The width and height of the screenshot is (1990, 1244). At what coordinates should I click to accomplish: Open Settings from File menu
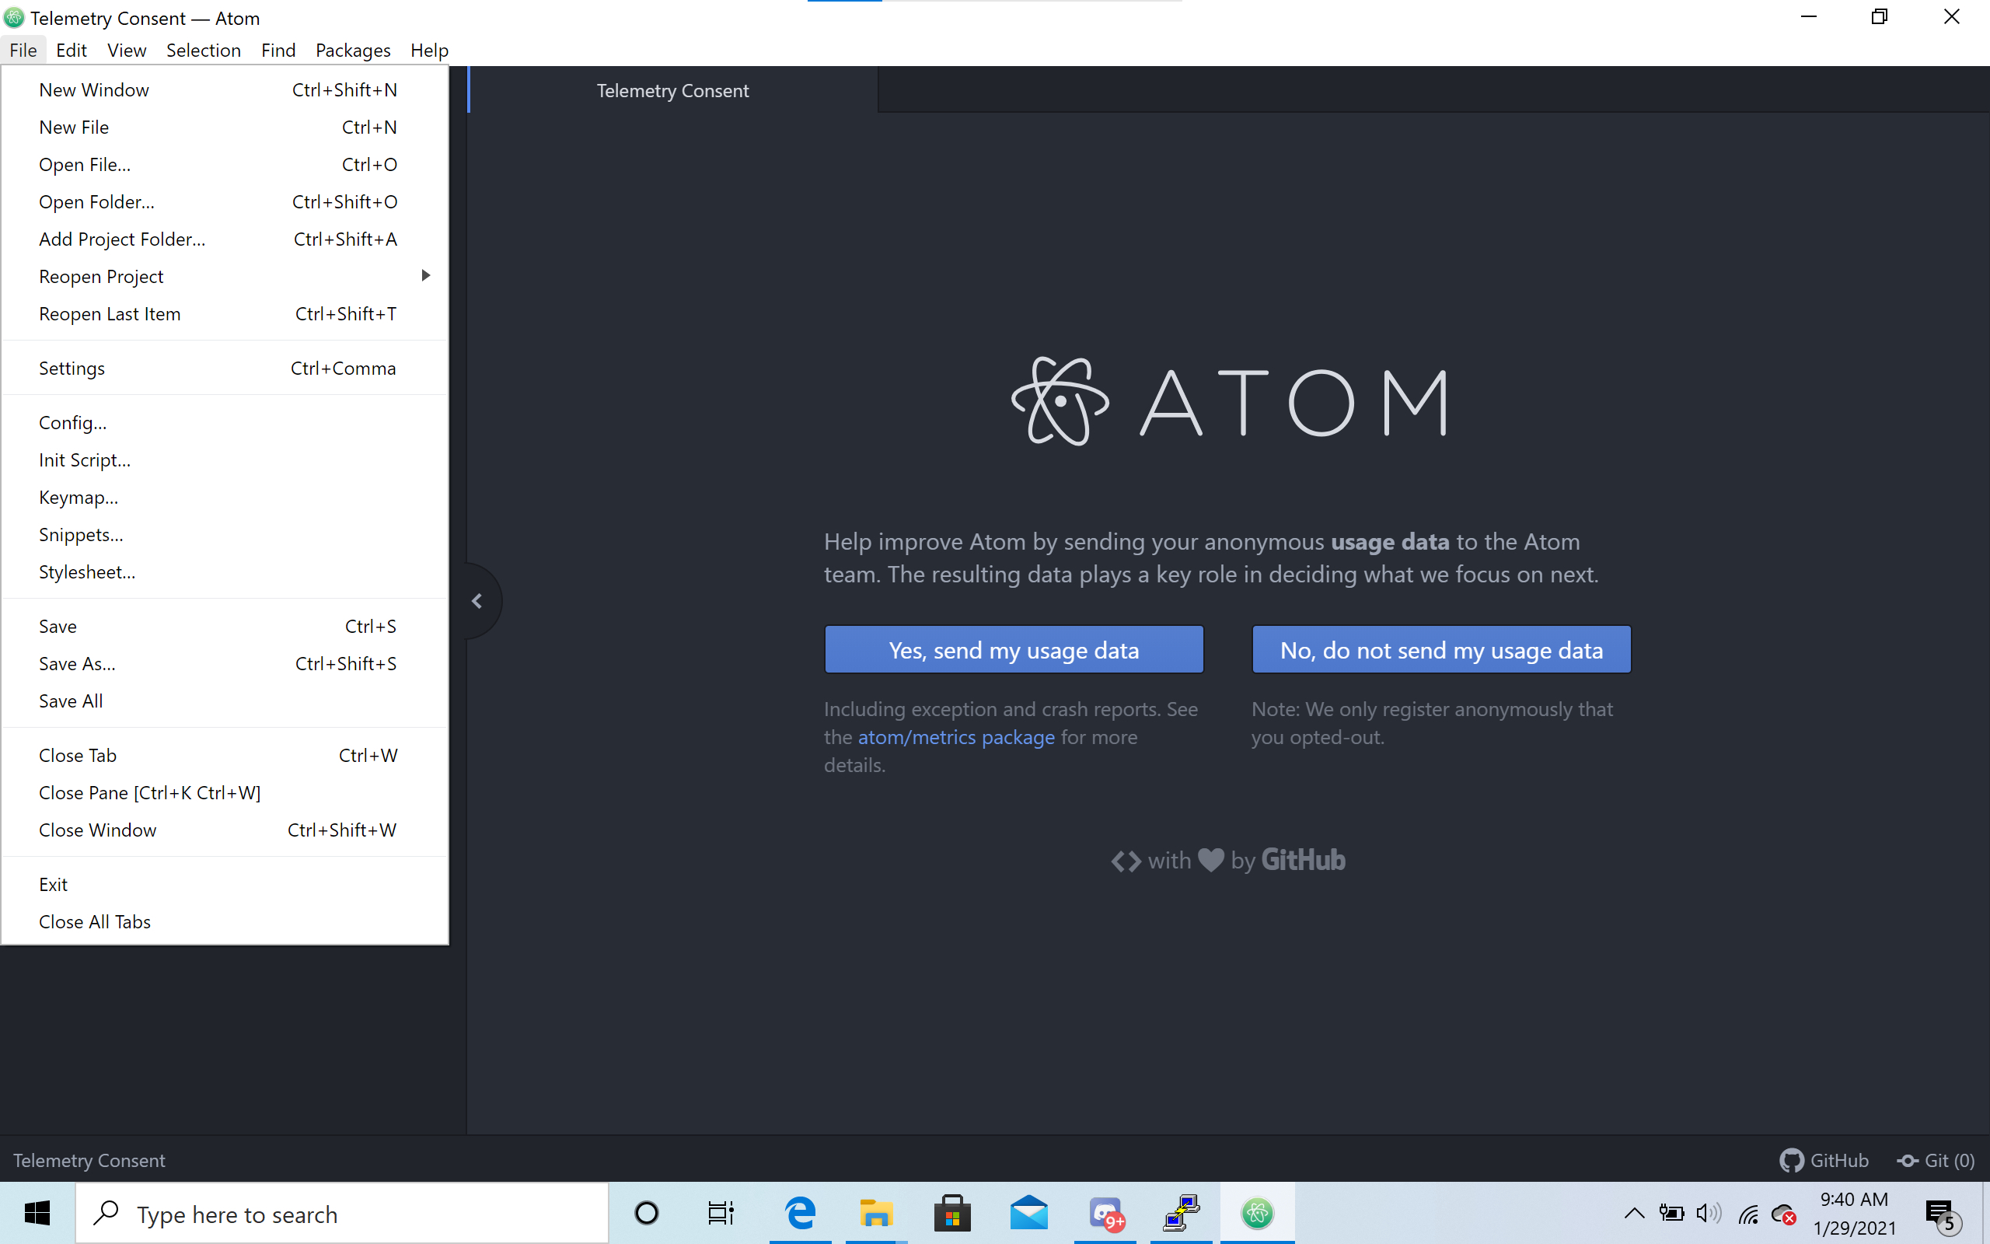click(x=225, y=368)
